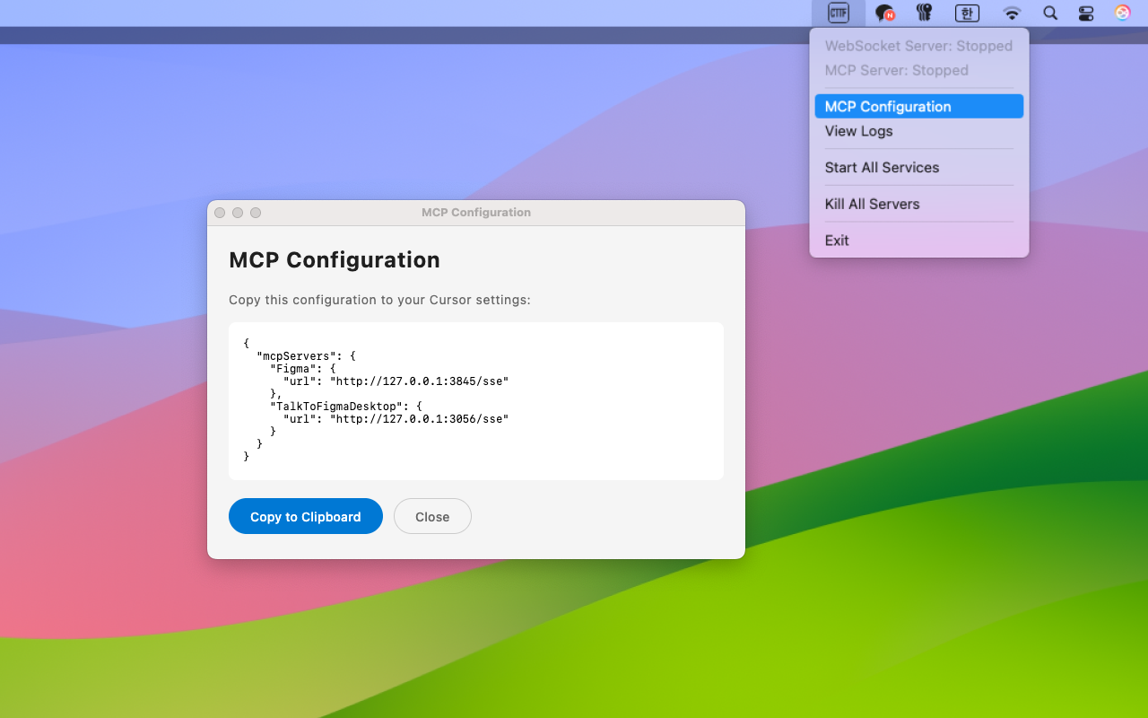Image resolution: width=1148 pixels, height=718 pixels.
Task: Switch input source via Korean 한 icon
Action: point(967,13)
